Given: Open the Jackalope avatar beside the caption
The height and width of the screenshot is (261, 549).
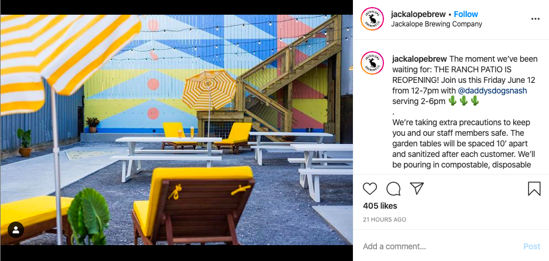Looking at the screenshot, I should (372, 63).
